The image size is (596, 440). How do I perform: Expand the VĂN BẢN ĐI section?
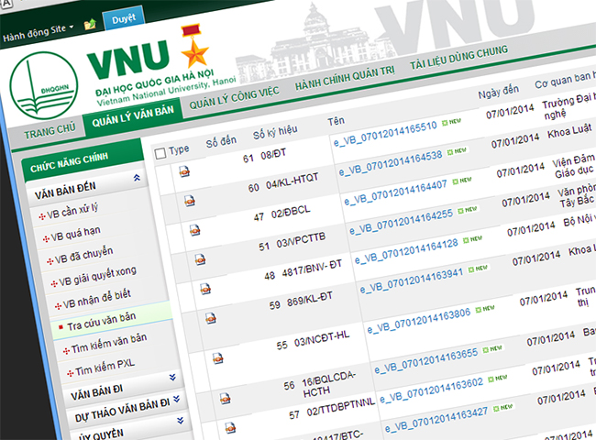(x=172, y=377)
